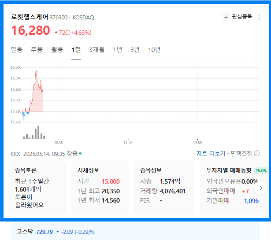Screen dimensions: 271x240
Task: Select the 3개월 chart range tab
Action: click(97, 50)
